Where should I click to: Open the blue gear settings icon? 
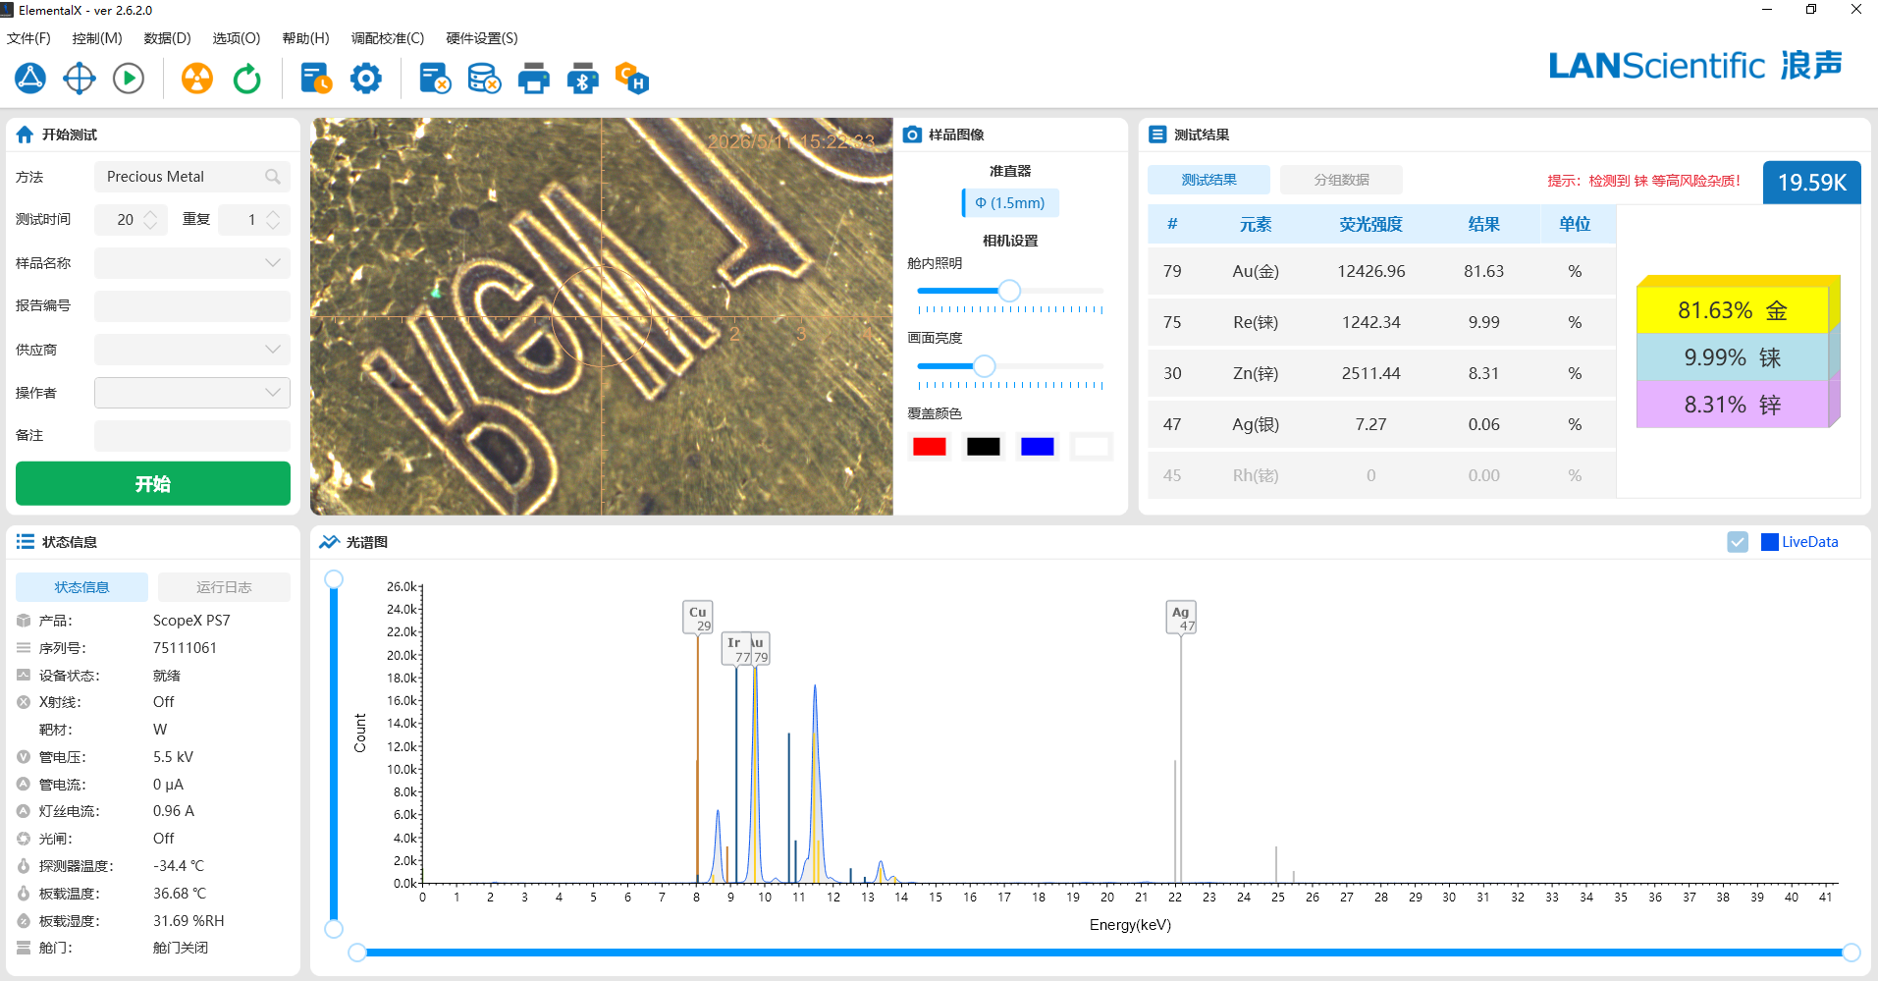coord(366,79)
